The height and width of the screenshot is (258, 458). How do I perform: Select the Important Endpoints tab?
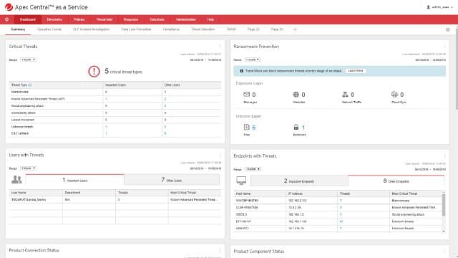299,181
